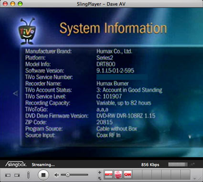The height and width of the screenshot is (182, 203).
Task: Click the TiVo mascot logo
Action: 27,31
